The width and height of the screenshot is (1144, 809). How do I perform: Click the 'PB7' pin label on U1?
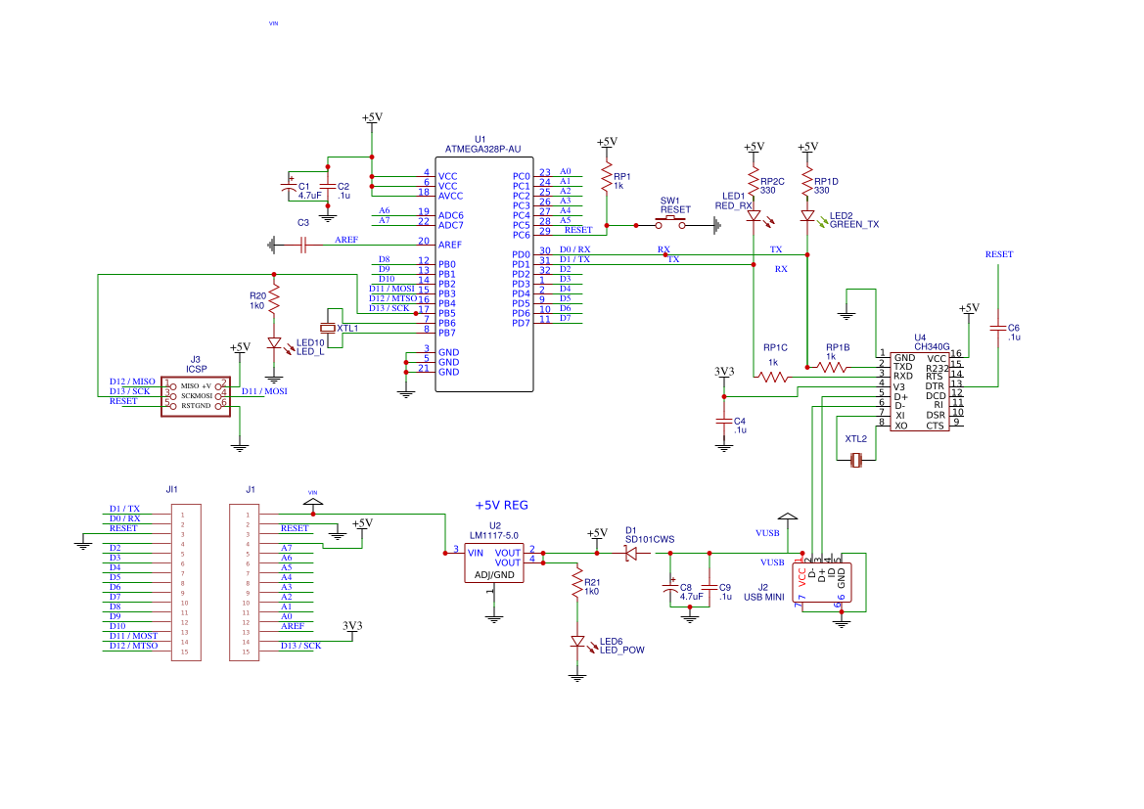pyautogui.click(x=447, y=334)
